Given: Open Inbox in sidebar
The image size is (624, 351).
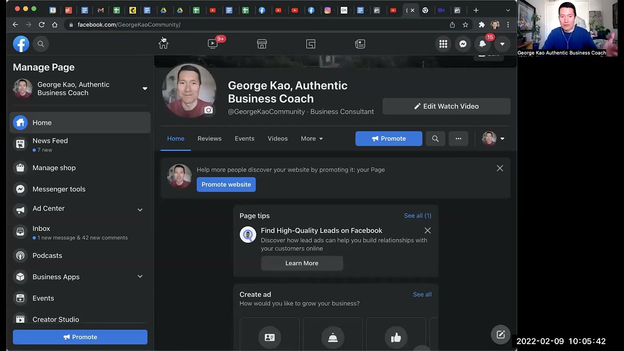Looking at the screenshot, I should (80, 233).
